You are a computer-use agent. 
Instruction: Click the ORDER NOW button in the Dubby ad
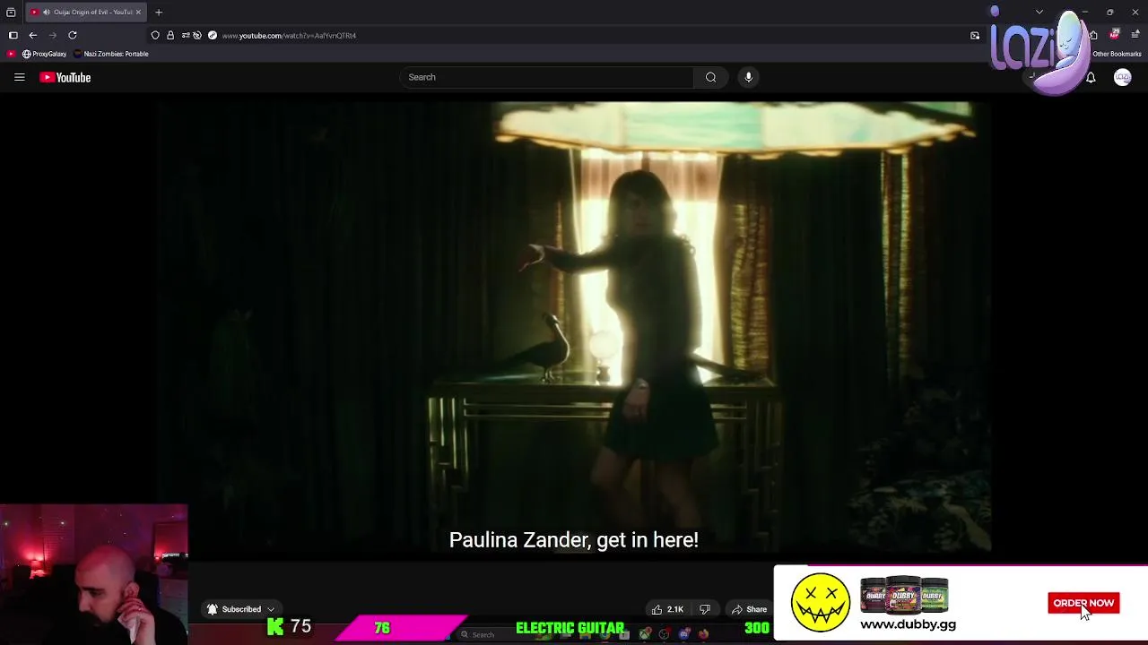pyautogui.click(x=1083, y=603)
